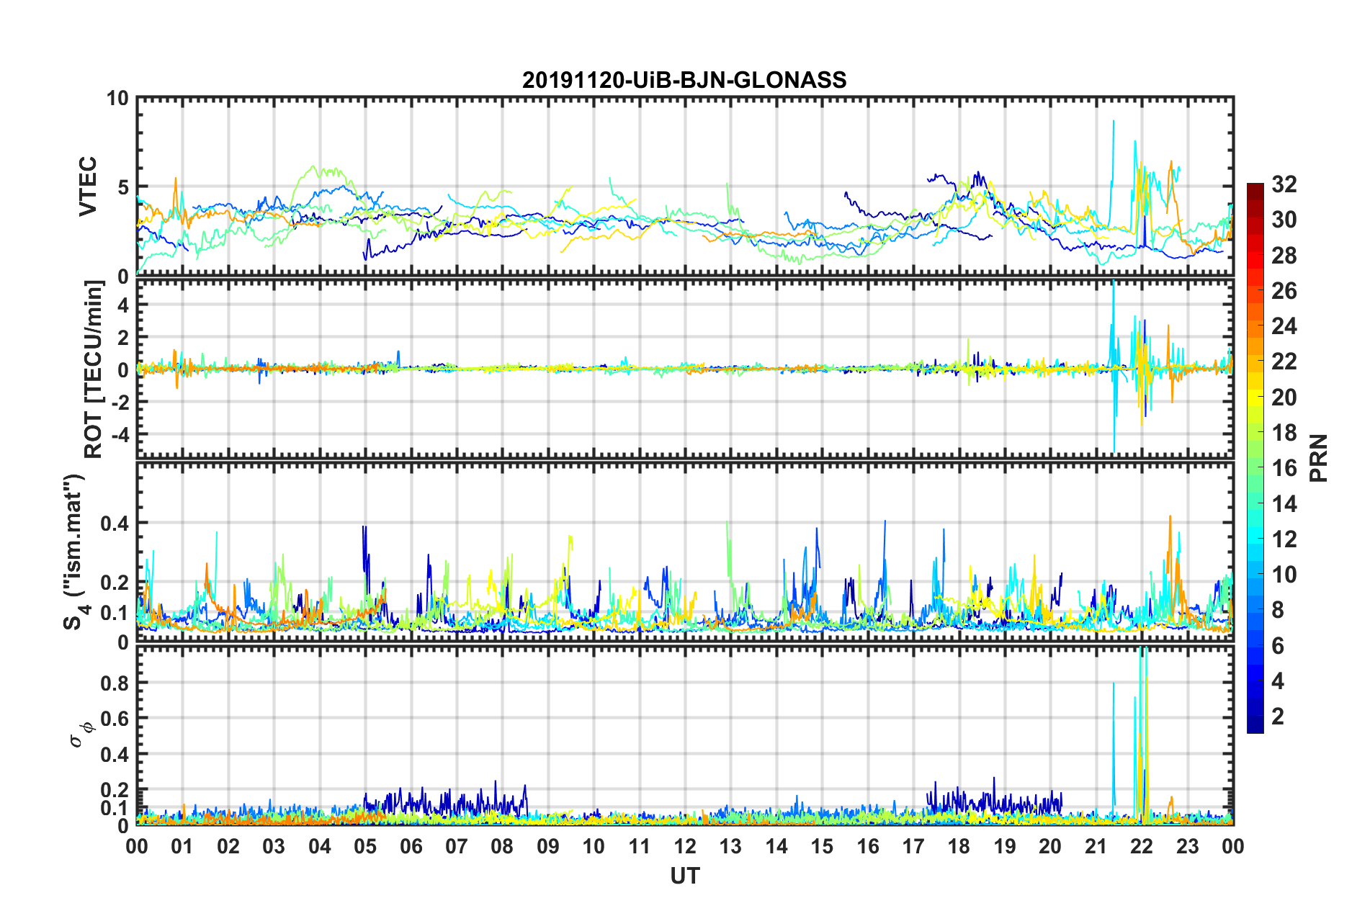This screenshot has width=1370, height=916.
Task: Click the x-axis tick label 07
Action: [x=457, y=846]
